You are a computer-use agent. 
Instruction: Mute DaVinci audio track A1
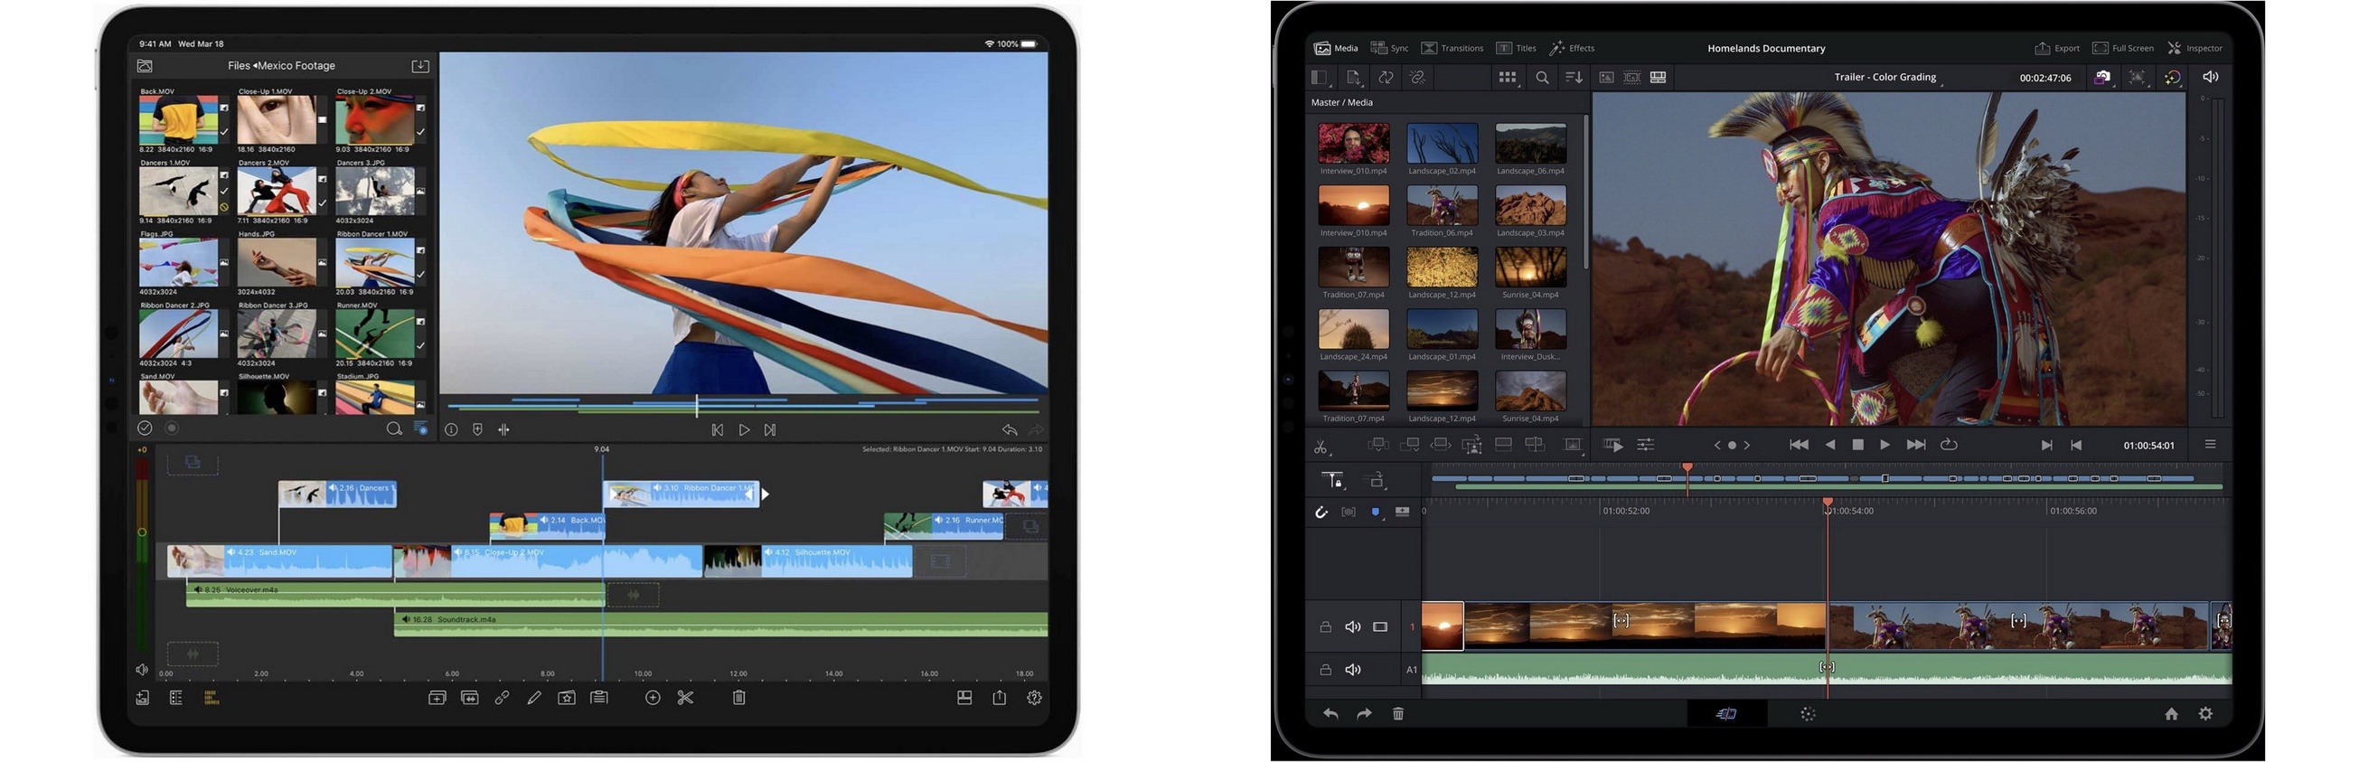click(1352, 671)
